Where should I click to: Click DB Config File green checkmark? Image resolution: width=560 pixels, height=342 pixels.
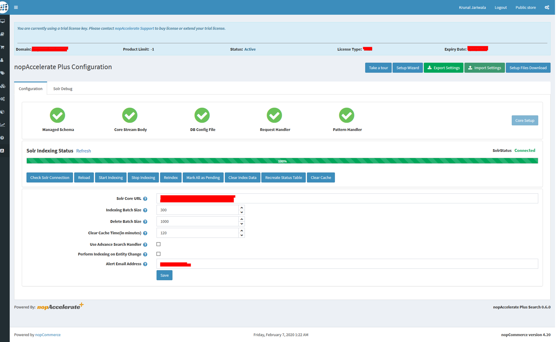202,115
